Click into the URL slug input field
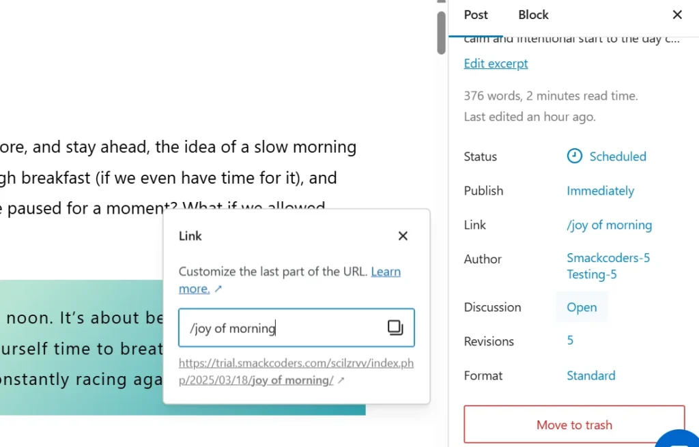Image resolution: width=699 pixels, height=447 pixels. pos(280,328)
